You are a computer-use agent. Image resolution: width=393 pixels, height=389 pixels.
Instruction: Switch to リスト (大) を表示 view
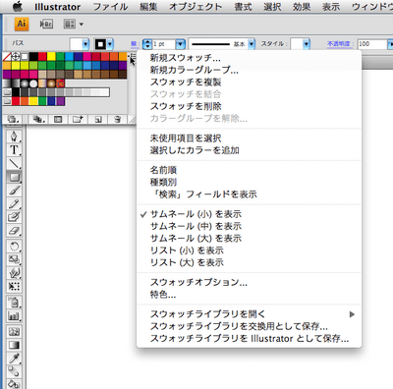[250, 262]
